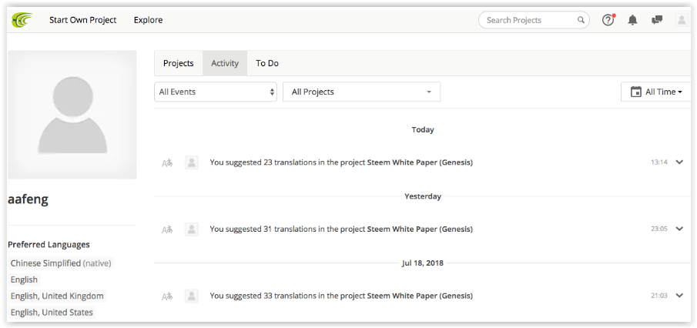Click translation icon beside 33 translations entry

[167, 296]
